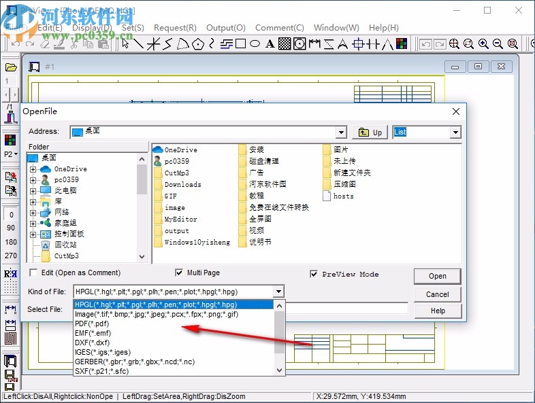This screenshot has height=403, width=535.
Task: Expand the OneDrive tree node
Action: [33, 169]
